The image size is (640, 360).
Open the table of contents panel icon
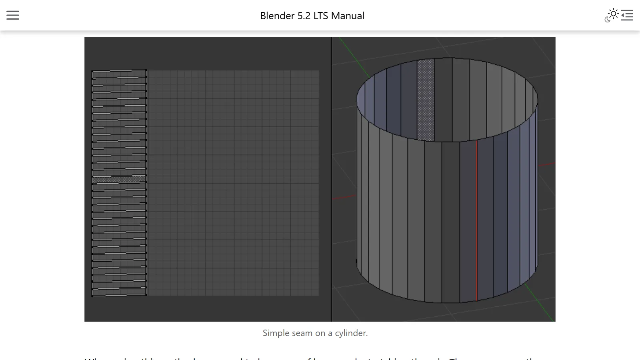627,15
